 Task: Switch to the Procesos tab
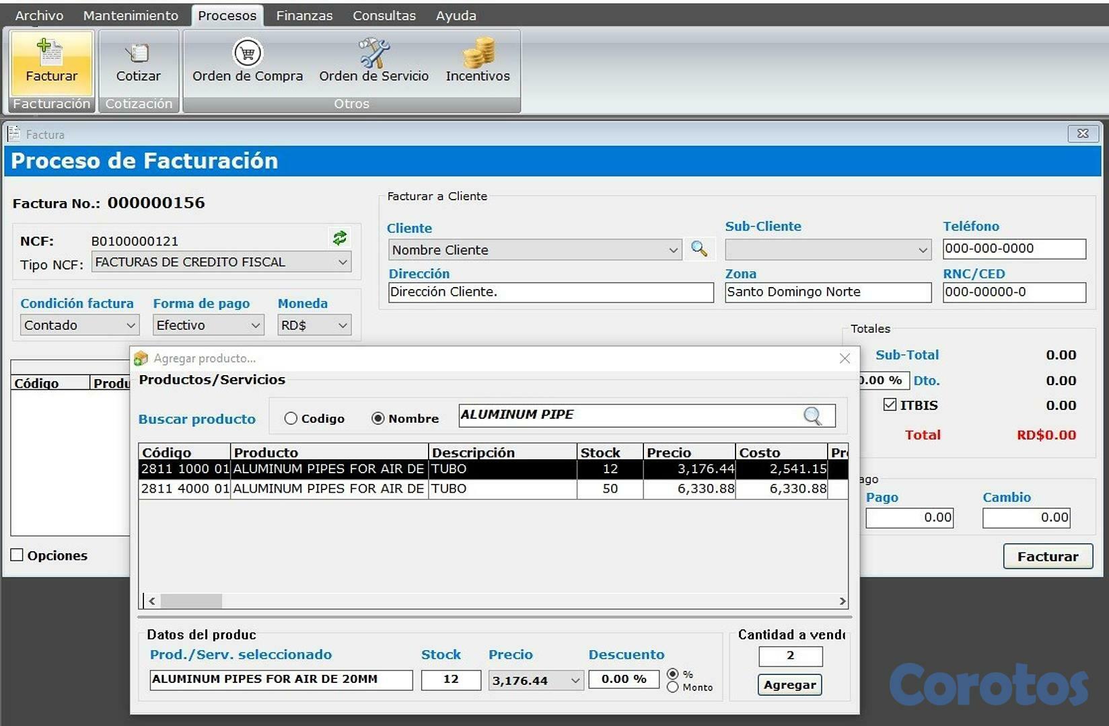pos(227,15)
